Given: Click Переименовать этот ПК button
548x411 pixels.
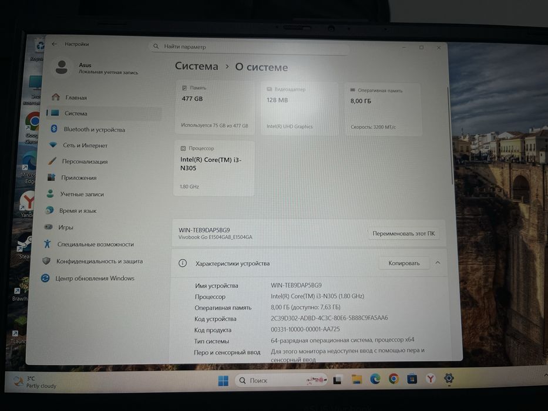Looking at the screenshot, I should click(x=404, y=233).
